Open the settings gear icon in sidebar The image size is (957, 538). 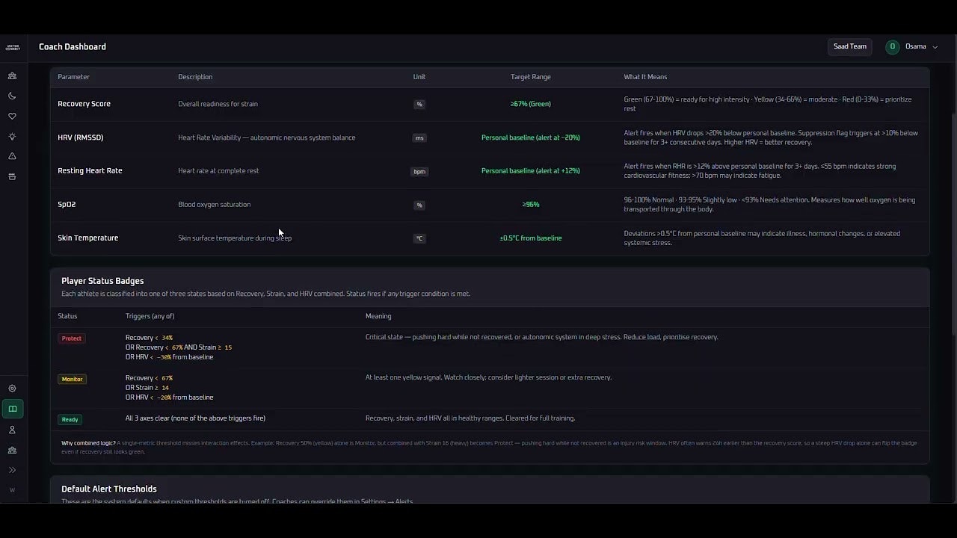[x=12, y=389]
